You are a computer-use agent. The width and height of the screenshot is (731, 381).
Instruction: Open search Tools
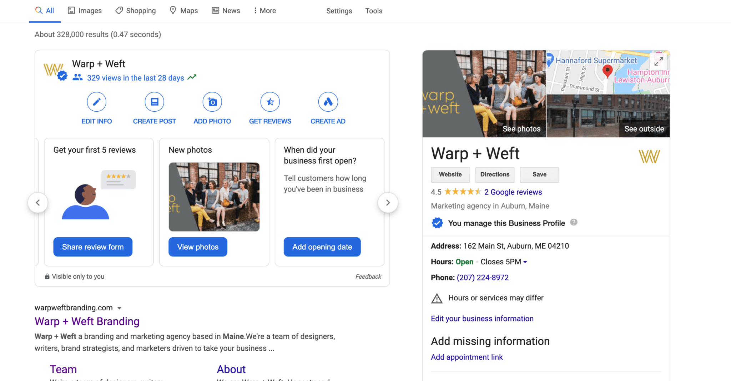point(374,11)
